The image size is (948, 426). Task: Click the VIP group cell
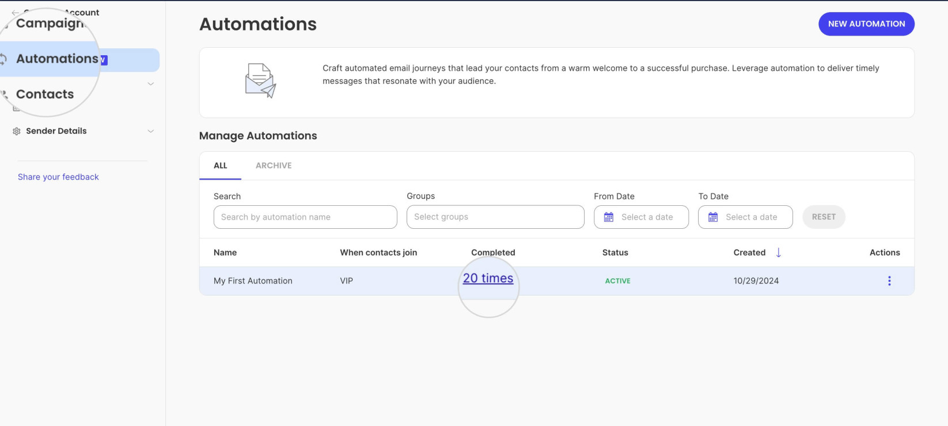point(346,281)
